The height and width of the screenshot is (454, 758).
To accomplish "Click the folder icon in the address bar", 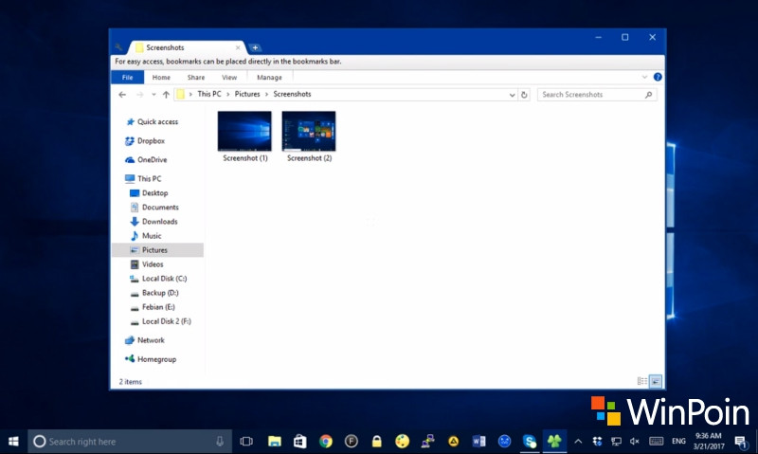I will (180, 94).
